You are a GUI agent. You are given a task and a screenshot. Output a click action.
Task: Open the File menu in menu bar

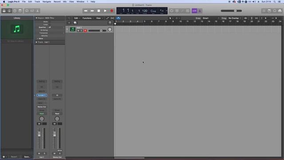(x=24, y=2)
